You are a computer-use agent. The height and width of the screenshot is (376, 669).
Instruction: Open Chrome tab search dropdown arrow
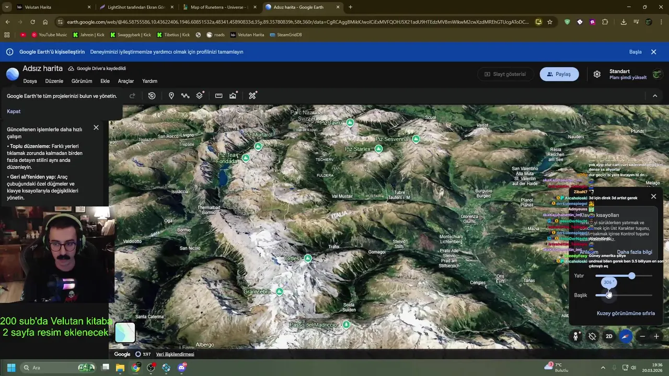[6, 7]
